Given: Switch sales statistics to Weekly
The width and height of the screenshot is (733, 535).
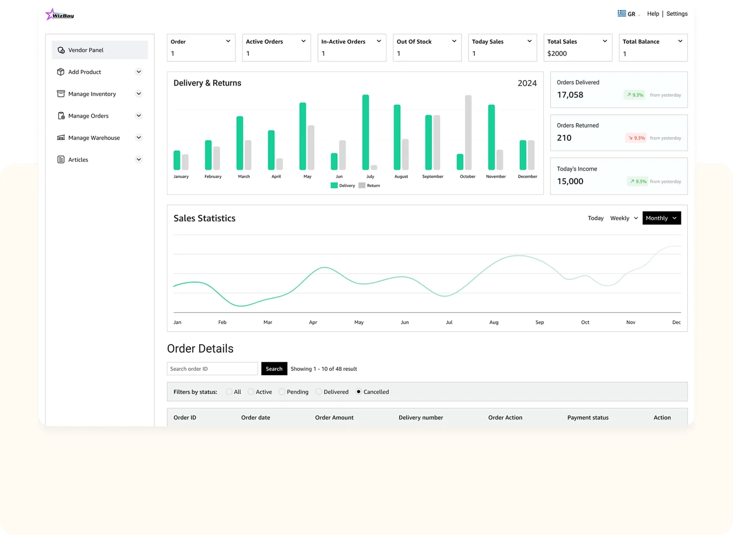Looking at the screenshot, I should pyautogui.click(x=619, y=218).
